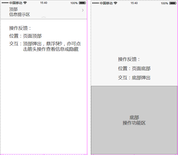Select the text 位置：页面底部
This screenshot has height=155, width=178.
click(x=134, y=69)
